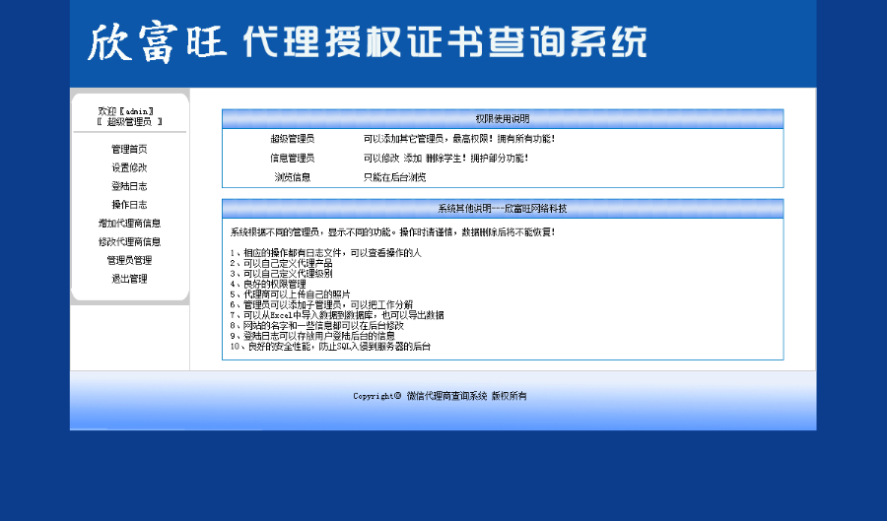Click description 可以添加其它管理员，最高权限
The image size is (887, 521).
458,139
